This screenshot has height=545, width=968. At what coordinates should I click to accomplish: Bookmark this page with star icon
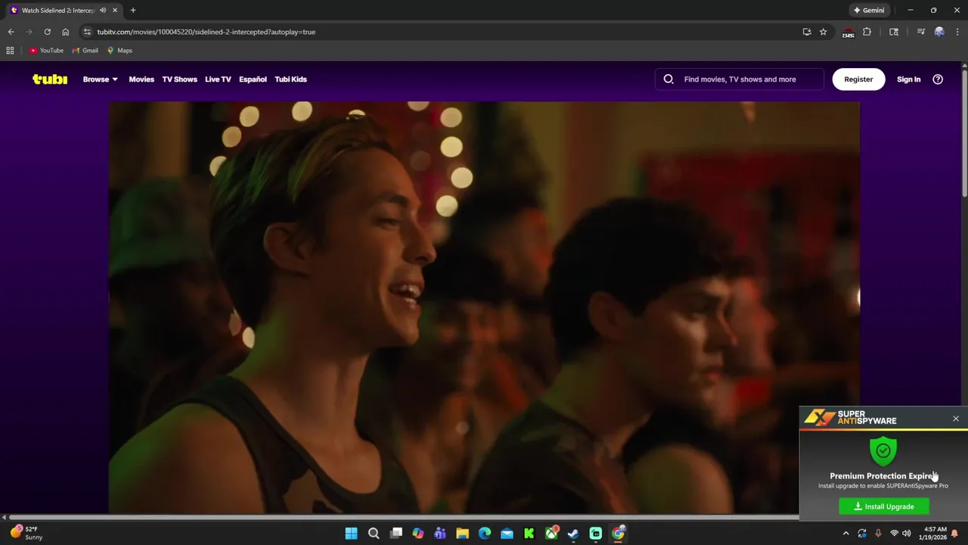point(824,32)
